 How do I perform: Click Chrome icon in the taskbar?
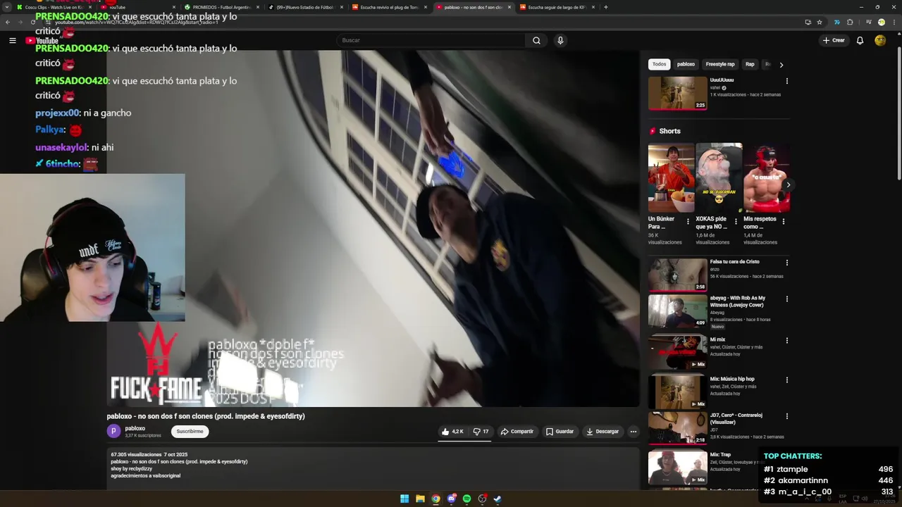click(x=435, y=499)
